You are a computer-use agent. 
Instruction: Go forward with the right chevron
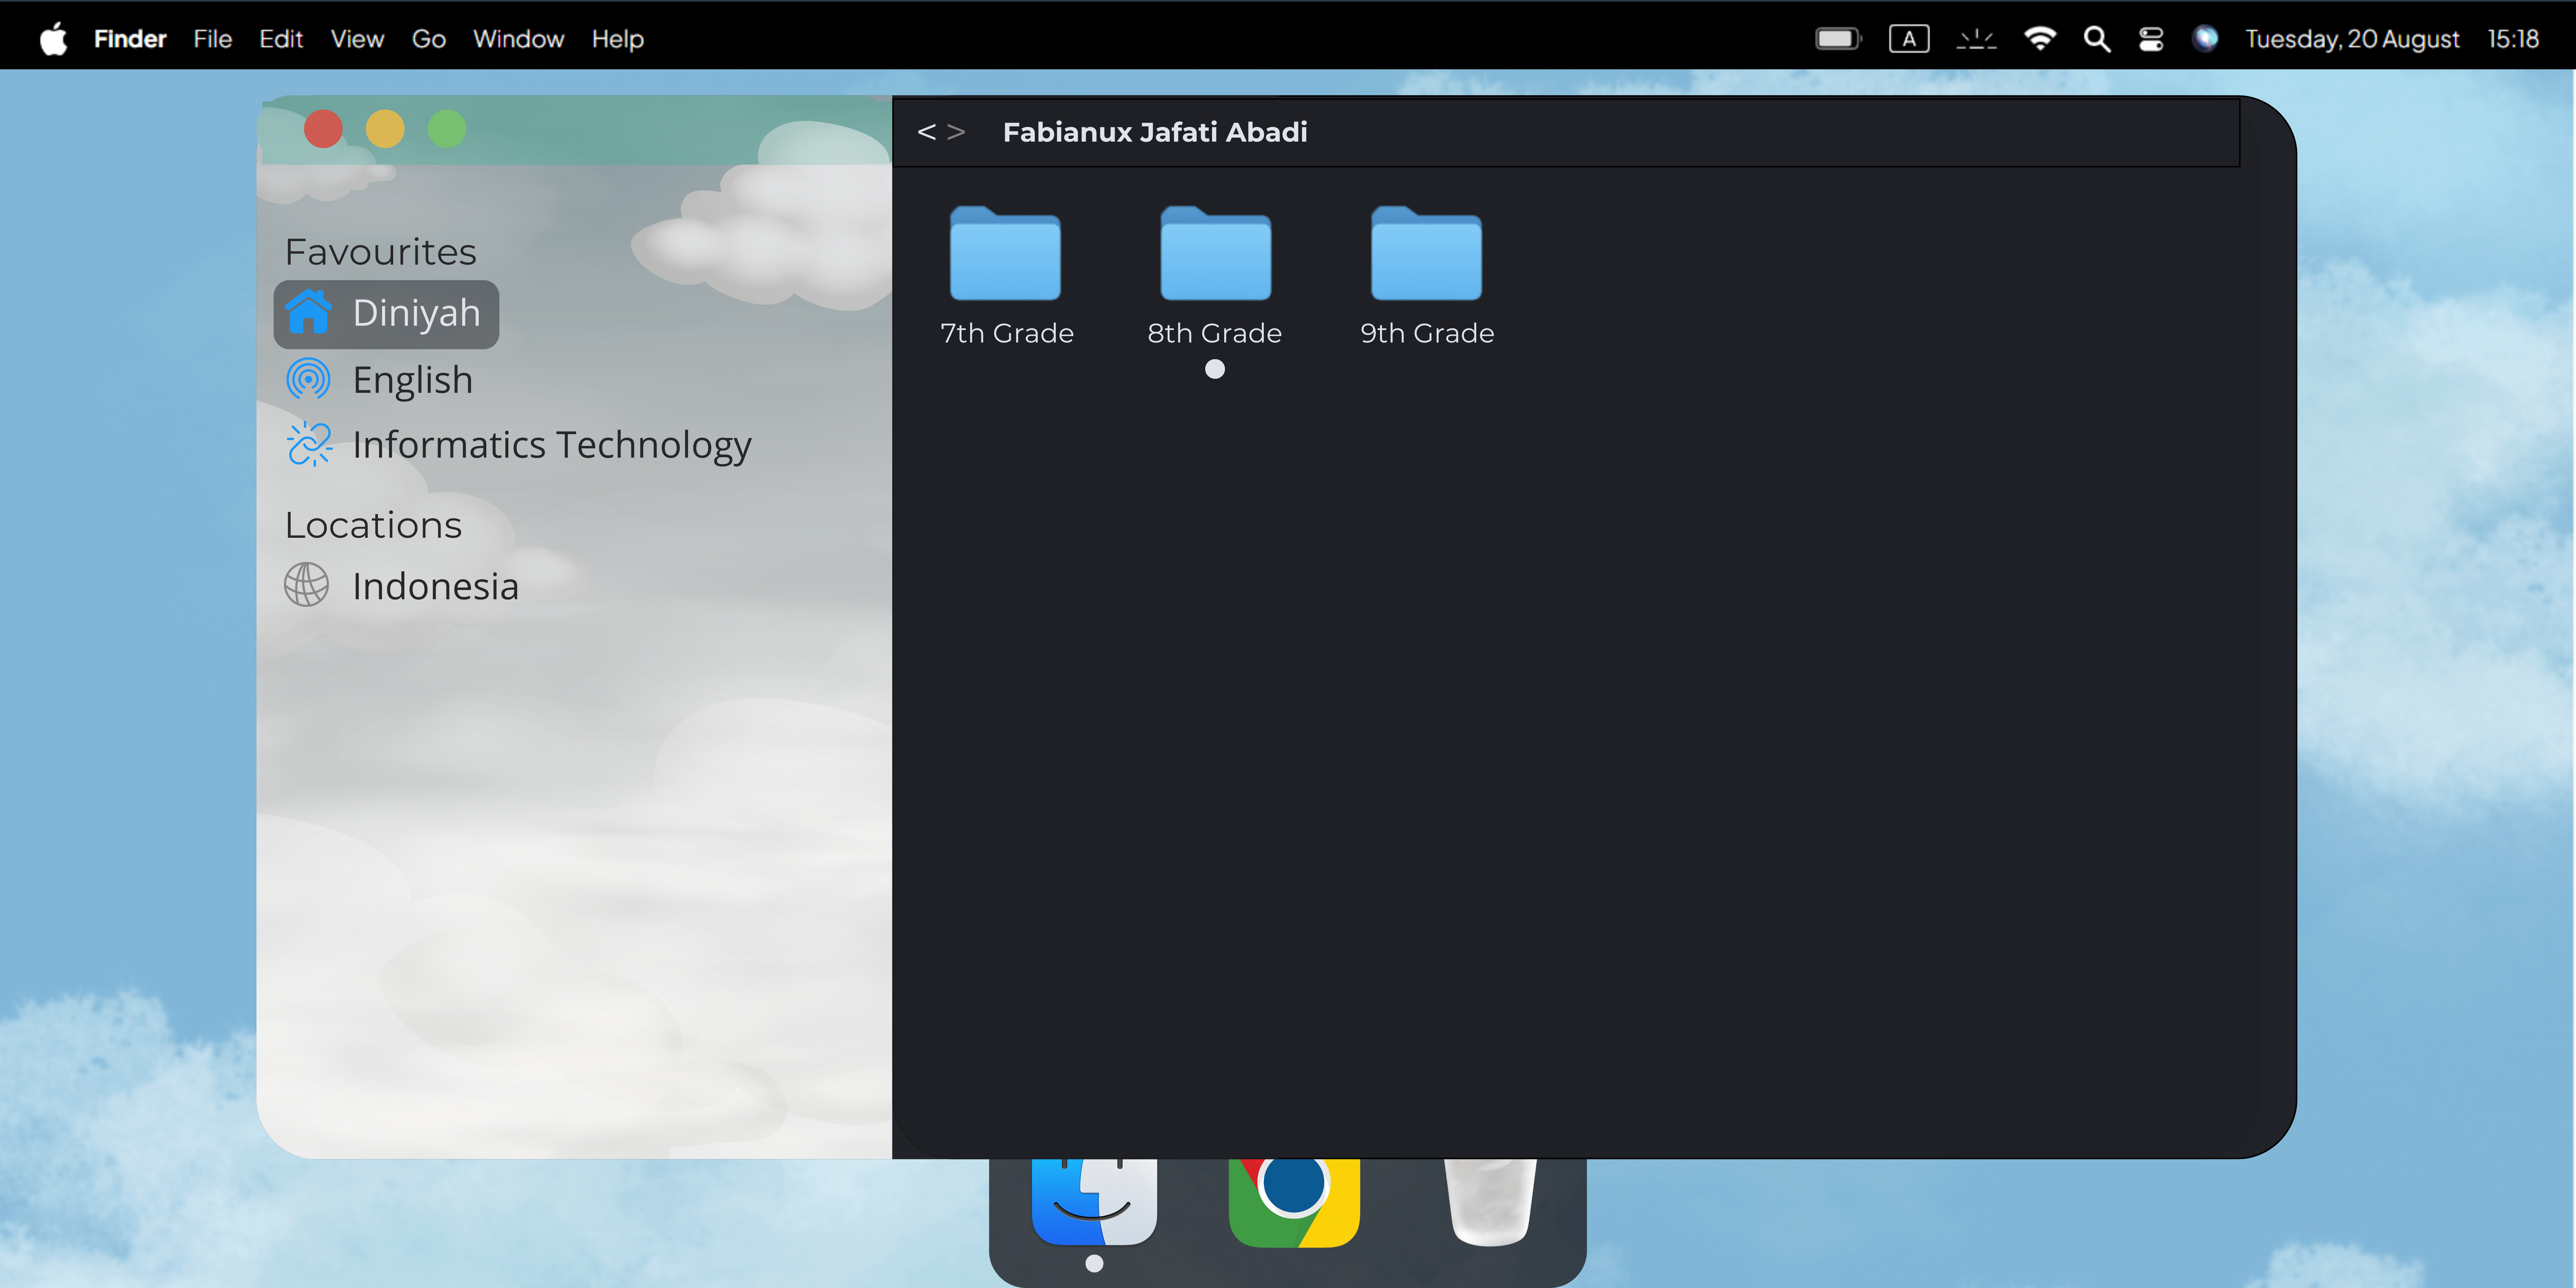(x=956, y=132)
